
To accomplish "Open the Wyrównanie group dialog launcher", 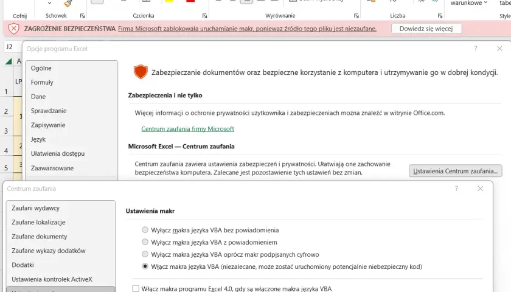I will pos(356,16).
